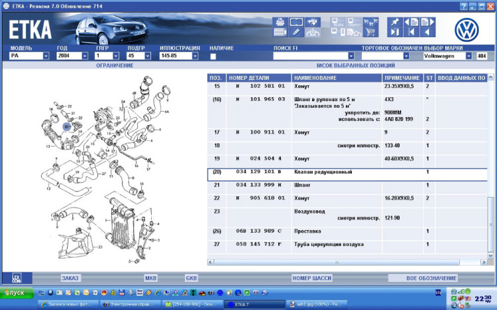Viewport: 497px width, 310px height.
Task: Click the pencil edit icon
Action: (x=296, y=32)
